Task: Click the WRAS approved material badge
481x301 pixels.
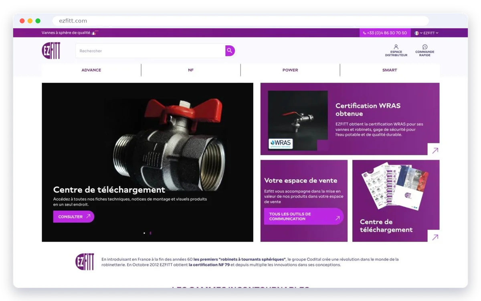Action: 281,144
